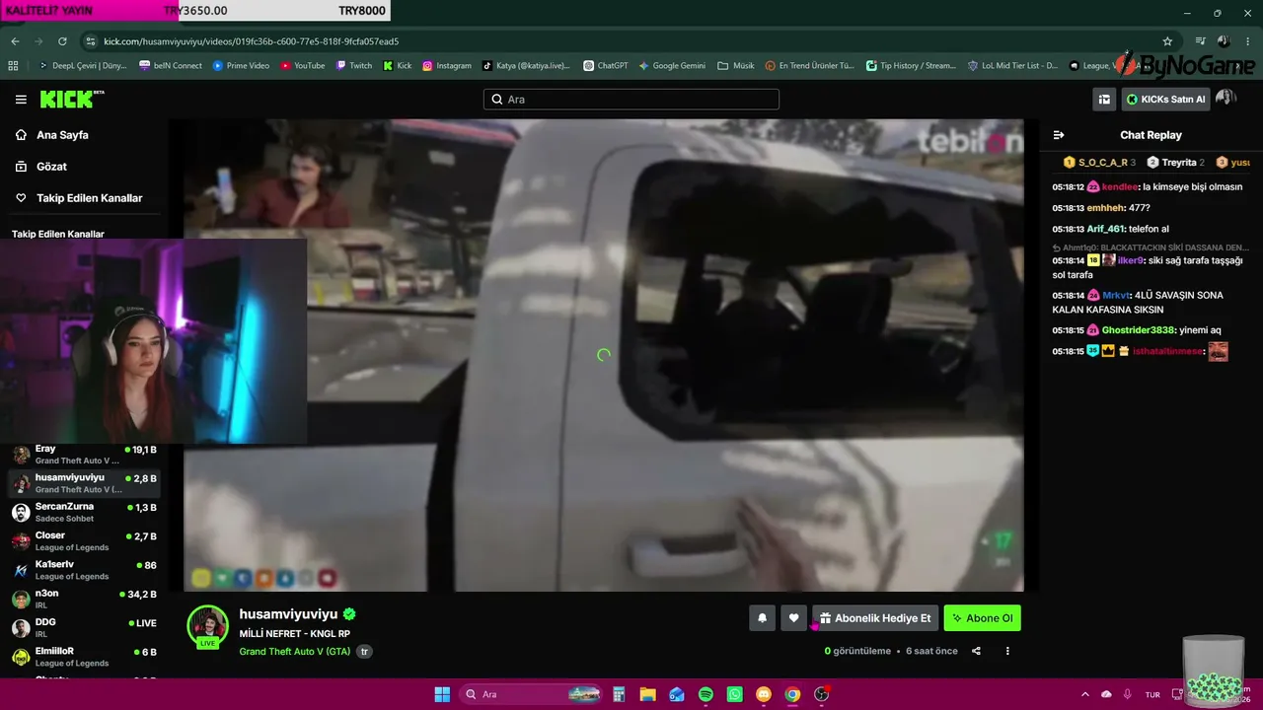Open the Google Gemini bookmark
This screenshot has width=1263, height=710.
(672, 66)
